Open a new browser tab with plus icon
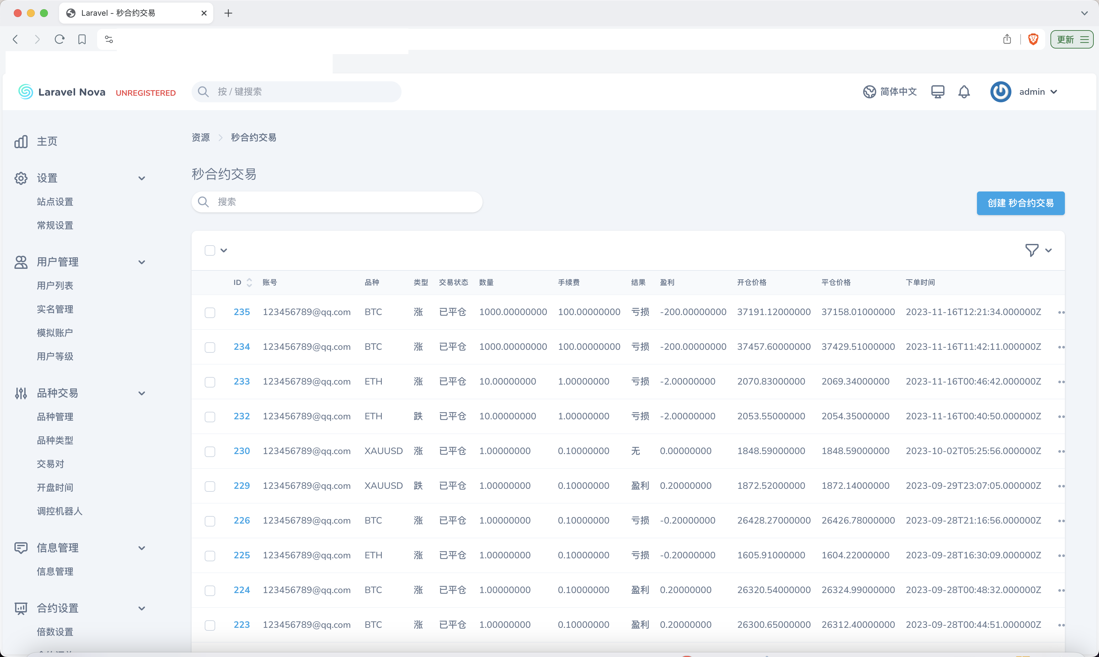1099x657 pixels. tap(228, 13)
